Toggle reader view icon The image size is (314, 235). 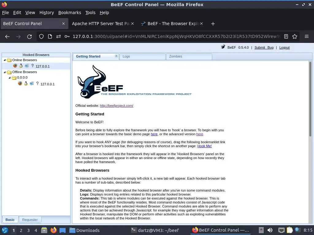286,36
